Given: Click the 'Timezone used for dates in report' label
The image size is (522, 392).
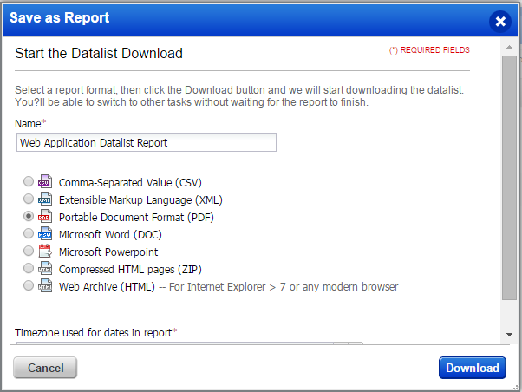Looking at the screenshot, I should click(x=95, y=332).
